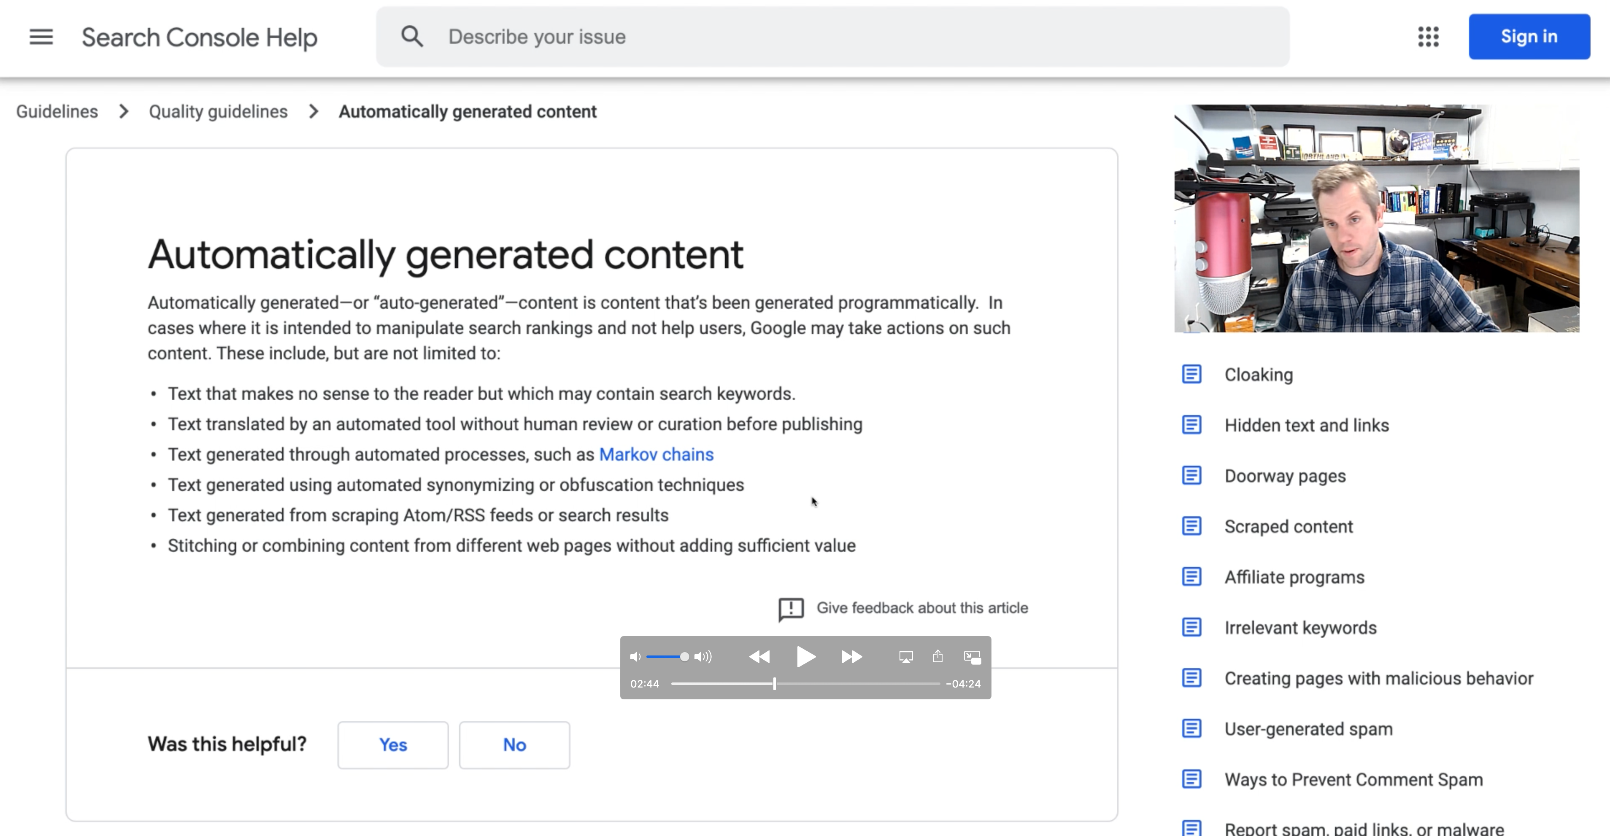Click the video progress scrubber bar
Image resolution: width=1610 pixels, height=836 pixels.
tap(805, 684)
